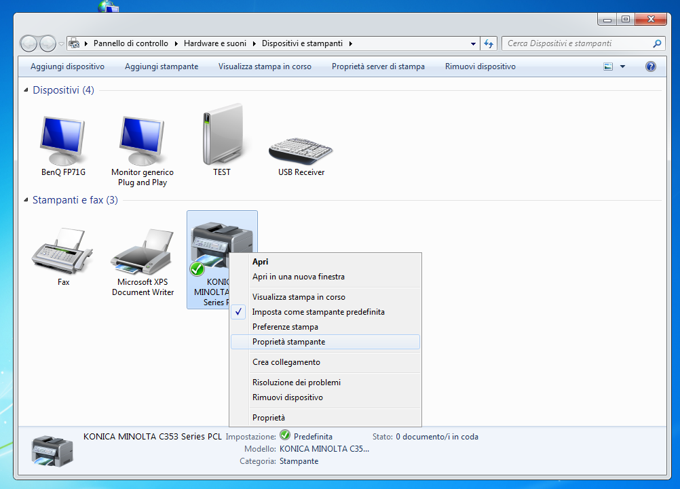Open the view options dropdown arrow

(x=622, y=66)
